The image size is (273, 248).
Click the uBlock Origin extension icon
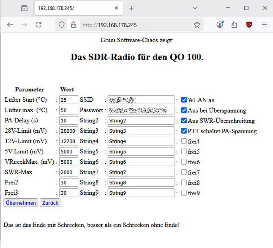[249, 25]
